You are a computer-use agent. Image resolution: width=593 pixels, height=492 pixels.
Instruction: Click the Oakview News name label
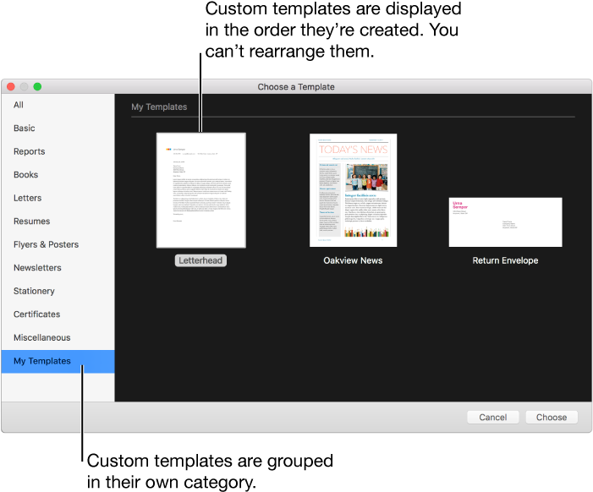tap(353, 260)
